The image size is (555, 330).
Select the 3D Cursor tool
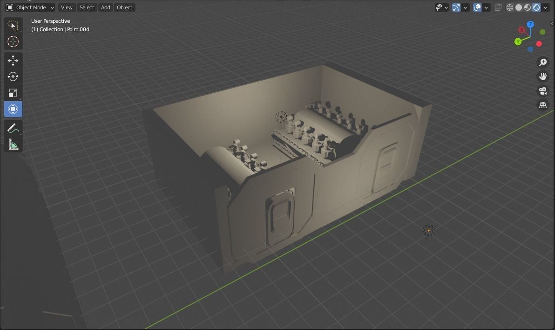tap(13, 41)
